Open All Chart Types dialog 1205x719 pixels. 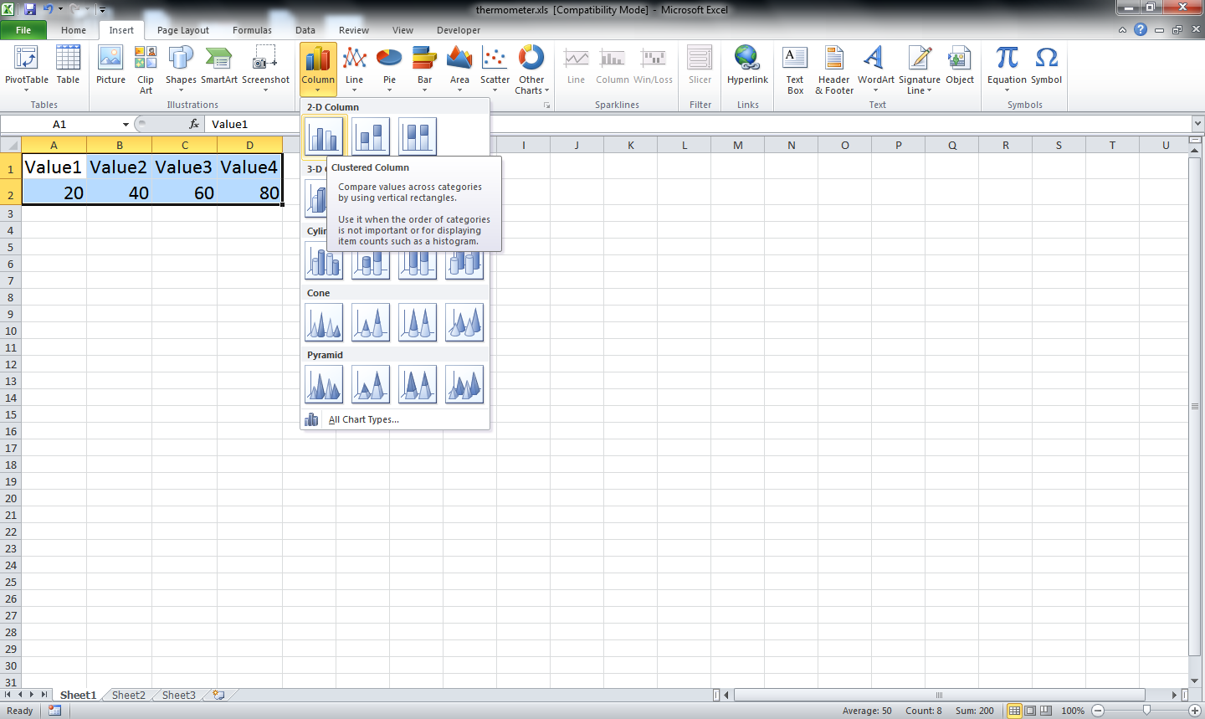(395, 419)
